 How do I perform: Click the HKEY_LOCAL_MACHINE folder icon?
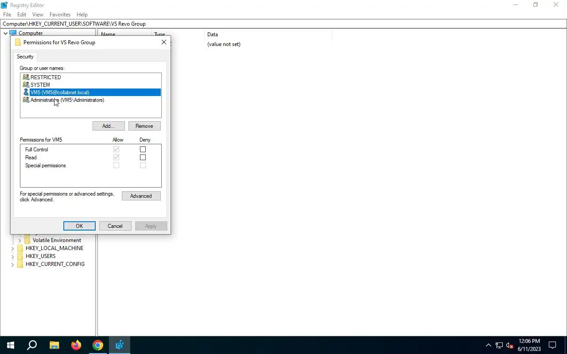pos(20,248)
